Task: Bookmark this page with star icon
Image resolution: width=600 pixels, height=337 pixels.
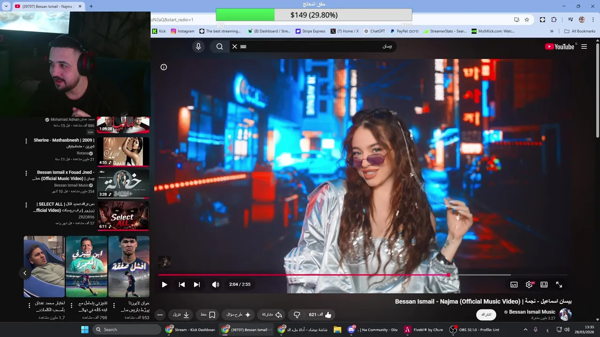Action: point(527,20)
